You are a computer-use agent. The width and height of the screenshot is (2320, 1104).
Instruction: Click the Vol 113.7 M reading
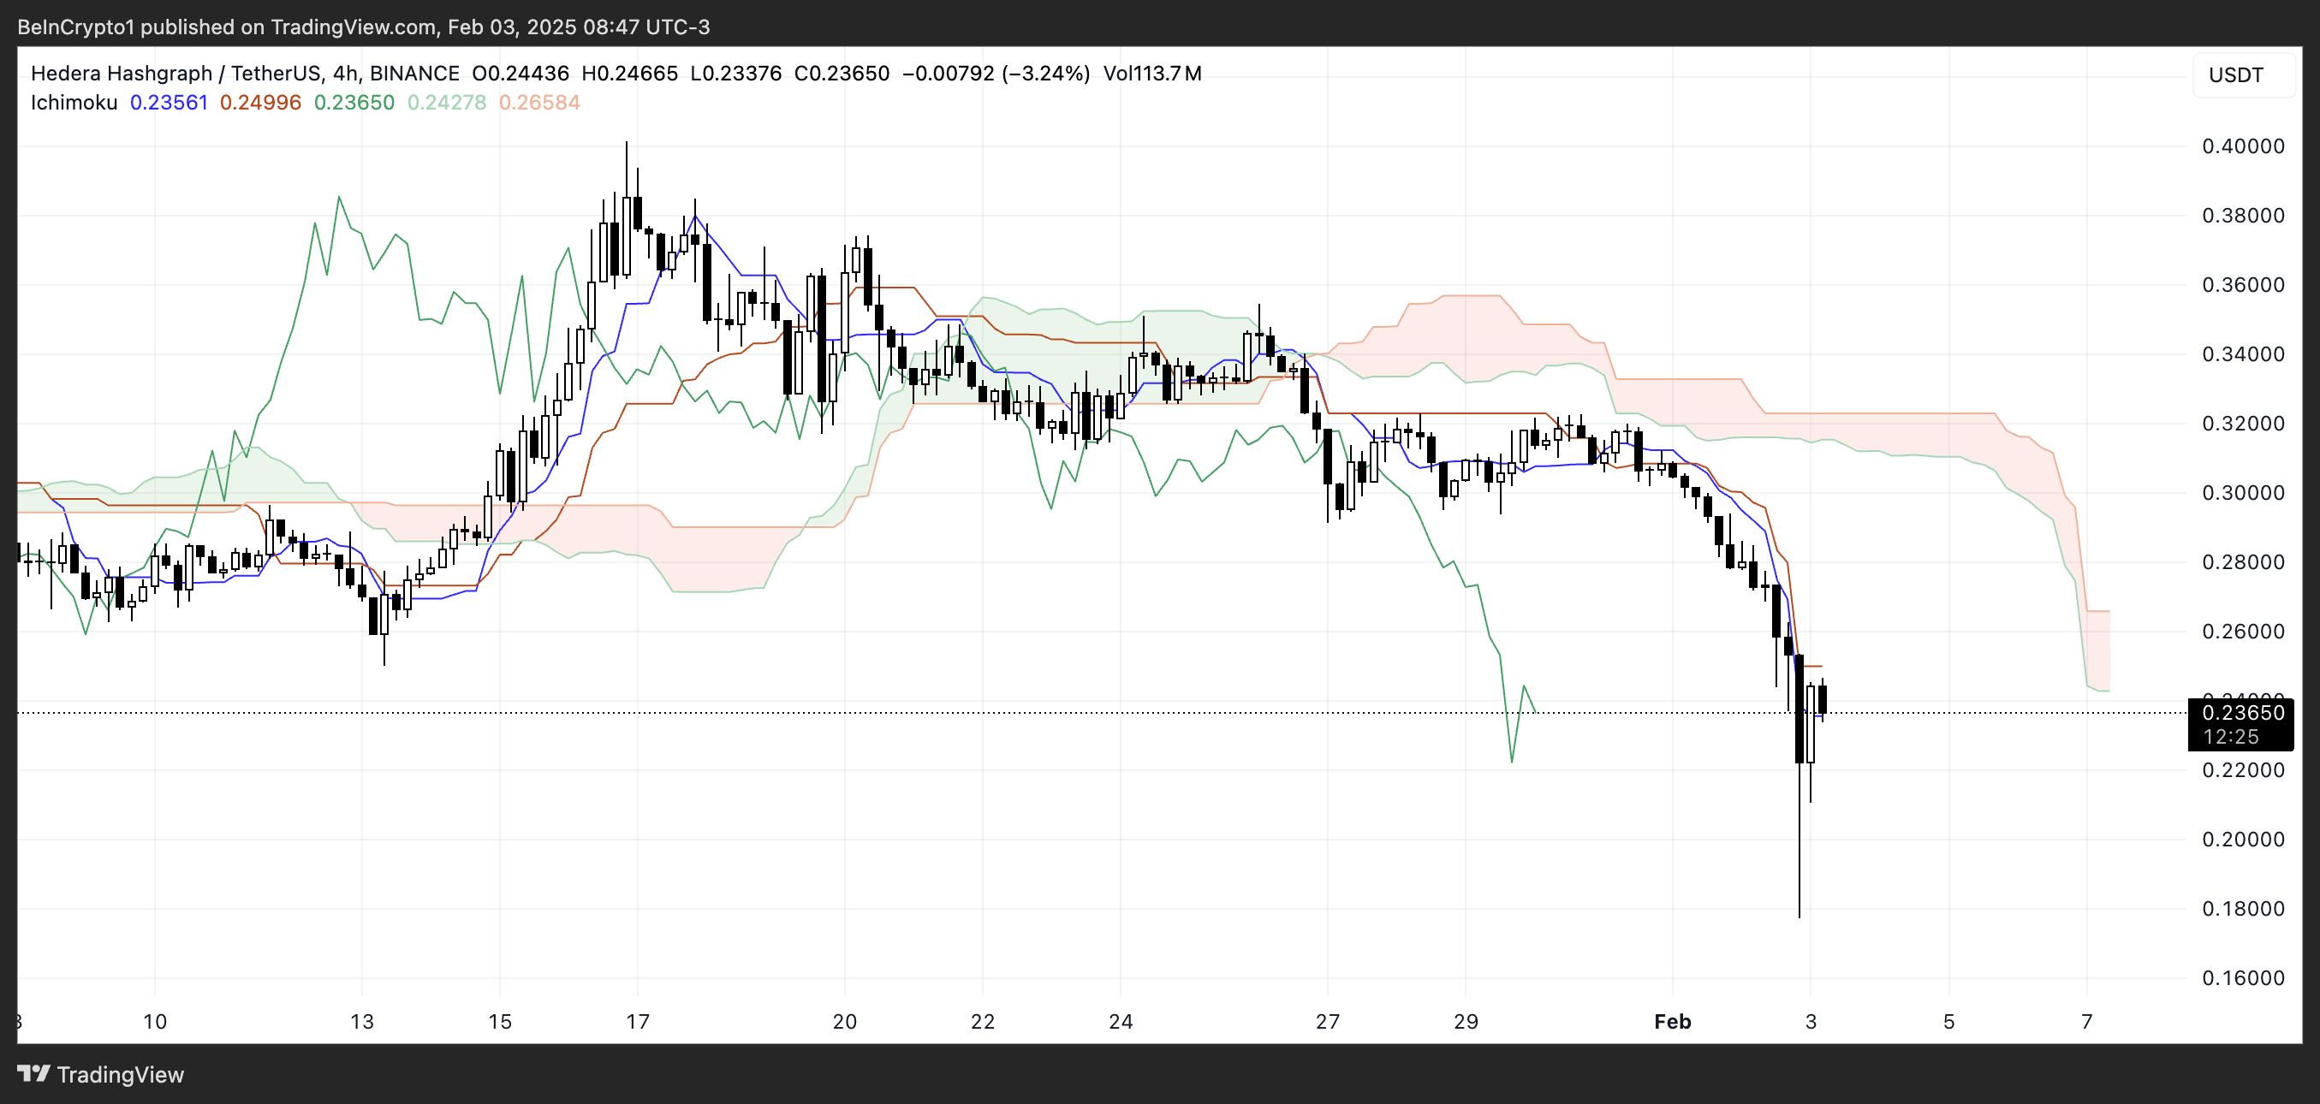point(1152,73)
